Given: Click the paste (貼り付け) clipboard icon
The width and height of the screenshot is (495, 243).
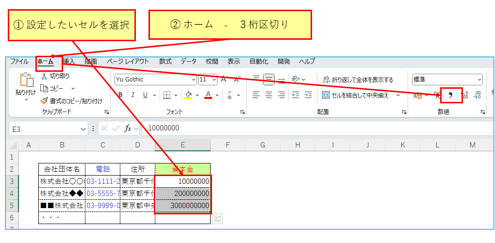Looking at the screenshot, I should click(x=25, y=81).
